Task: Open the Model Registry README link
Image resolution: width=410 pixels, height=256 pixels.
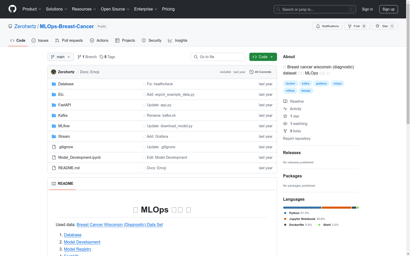Action: click(77, 249)
